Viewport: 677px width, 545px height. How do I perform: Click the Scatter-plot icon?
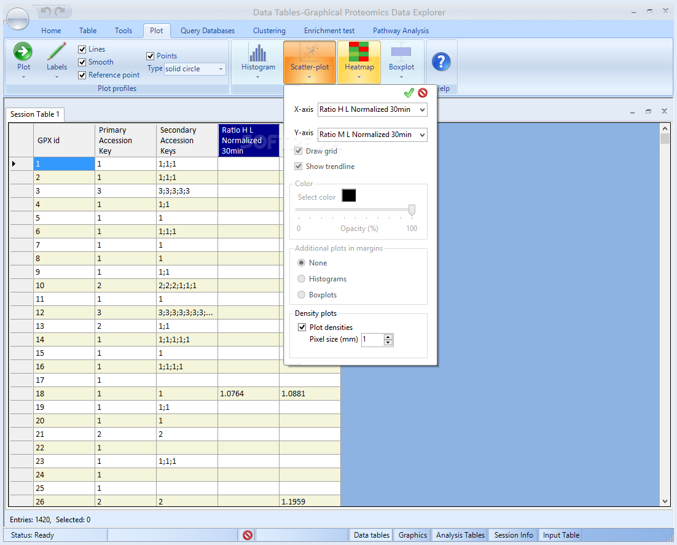coord(310,52)
